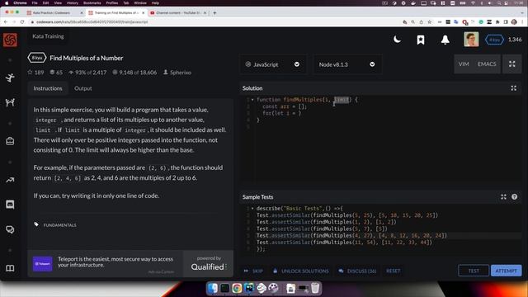Open the docs book sidebar icon
Image resolution: width=528 pixels, height=297 pixels.
coord(10,268)
